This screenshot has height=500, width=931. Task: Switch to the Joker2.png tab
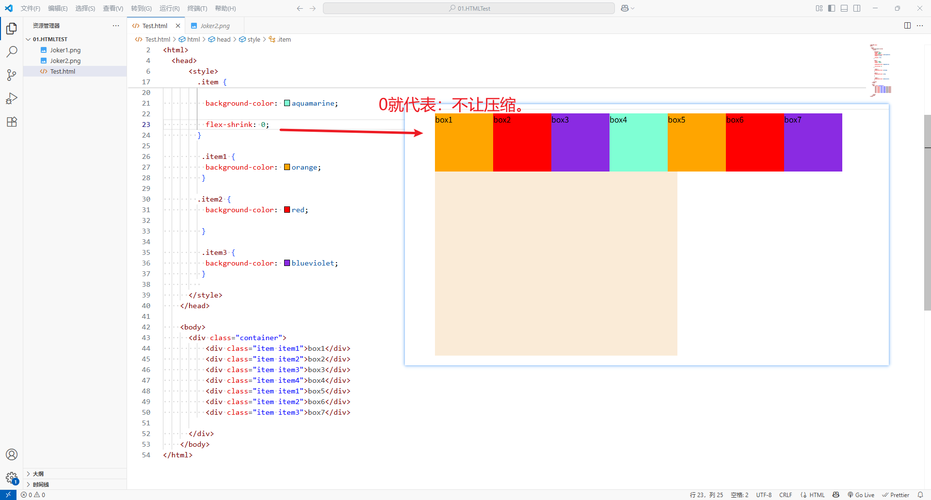[215, 26]
